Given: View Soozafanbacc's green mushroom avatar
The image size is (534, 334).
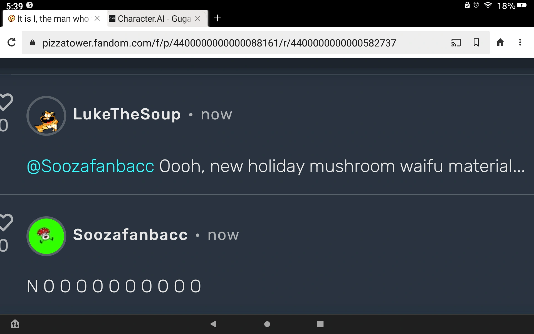Looking at the screenshot, I should tap(46, 236).
